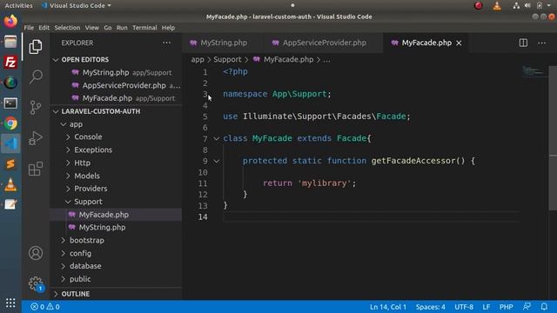Click the Support breadcrumb segment
This screenshot has height=313, width=557.
(x=227, y=60)
